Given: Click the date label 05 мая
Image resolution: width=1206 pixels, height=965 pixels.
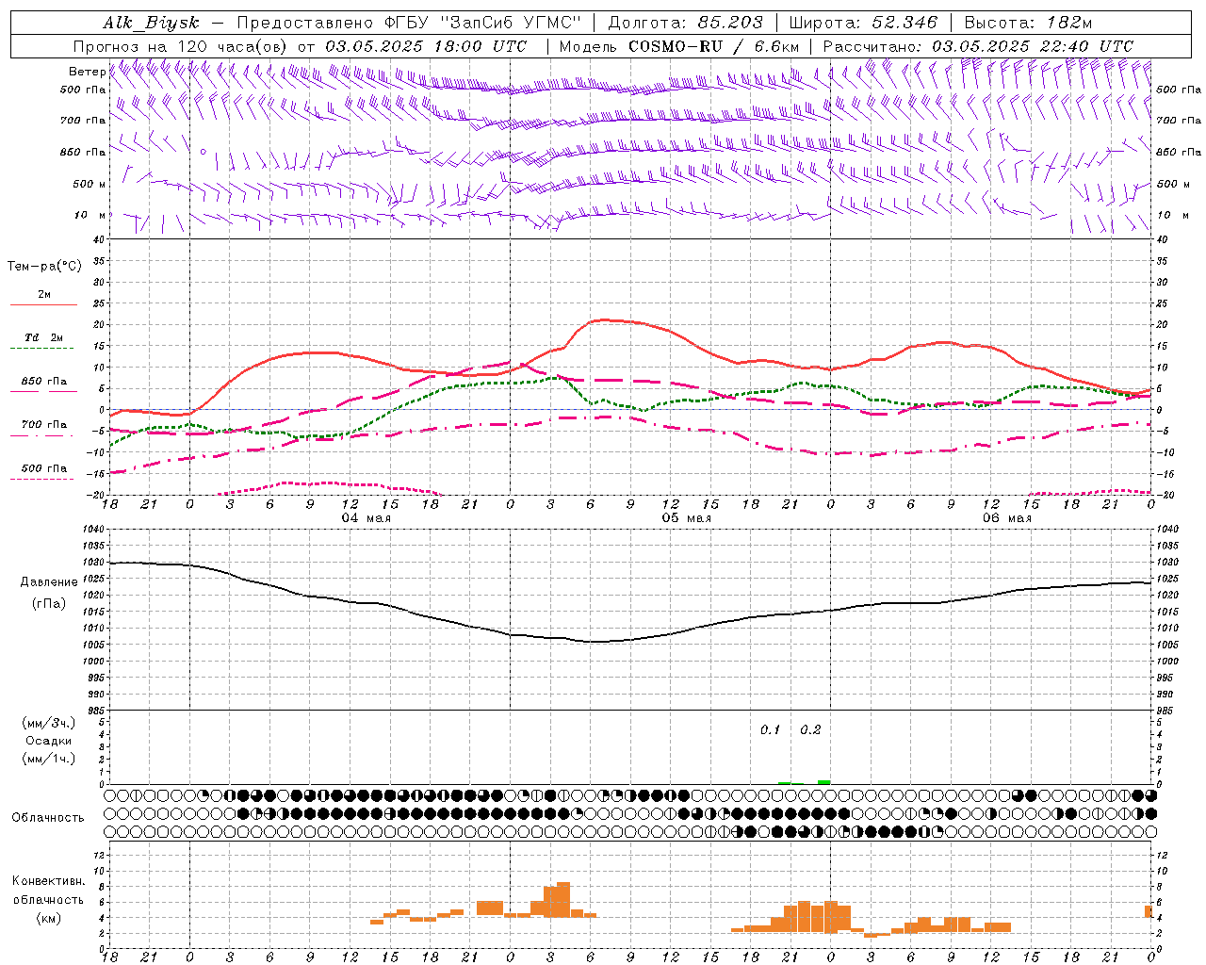Looking at the screenshot, I should pyautogui.click(x=686, y=518).
